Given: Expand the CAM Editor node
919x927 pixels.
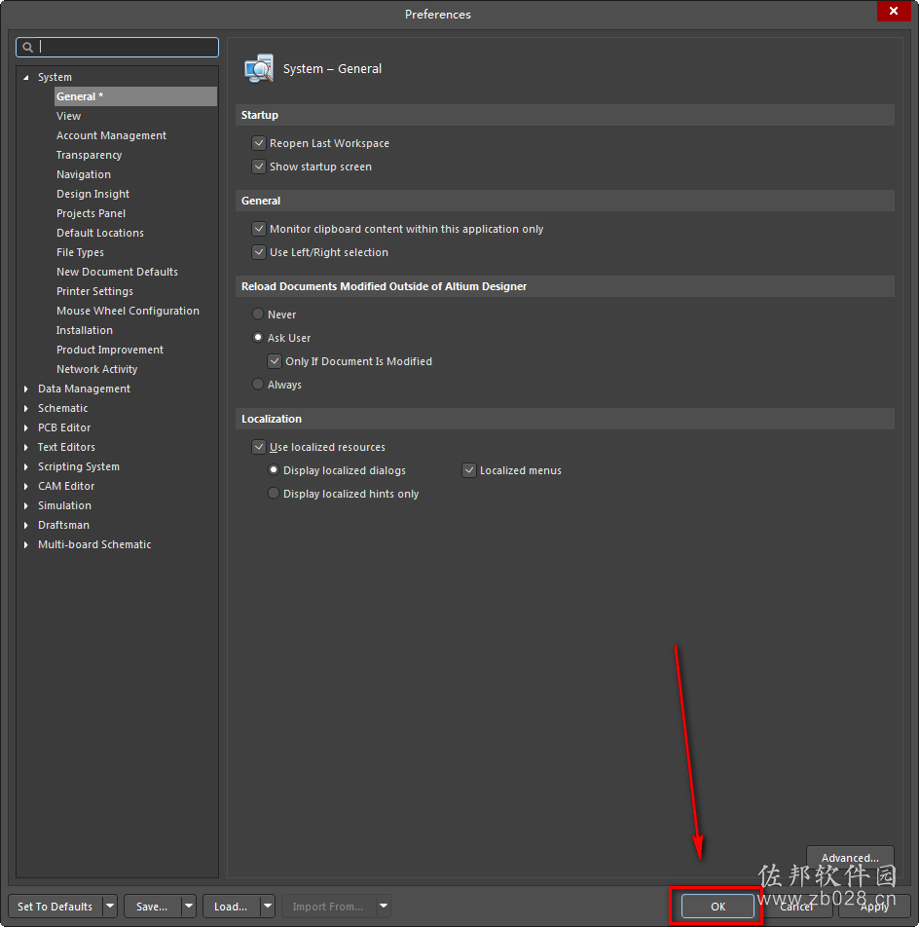Looking at the screenshot, I should pyautogui.click(x=26, y=487).
